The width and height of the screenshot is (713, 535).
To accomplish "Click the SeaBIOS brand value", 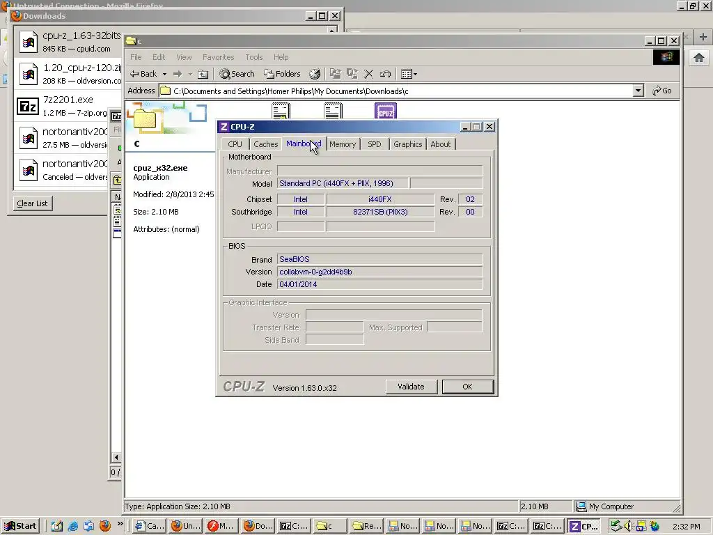I will click(379, 259).
